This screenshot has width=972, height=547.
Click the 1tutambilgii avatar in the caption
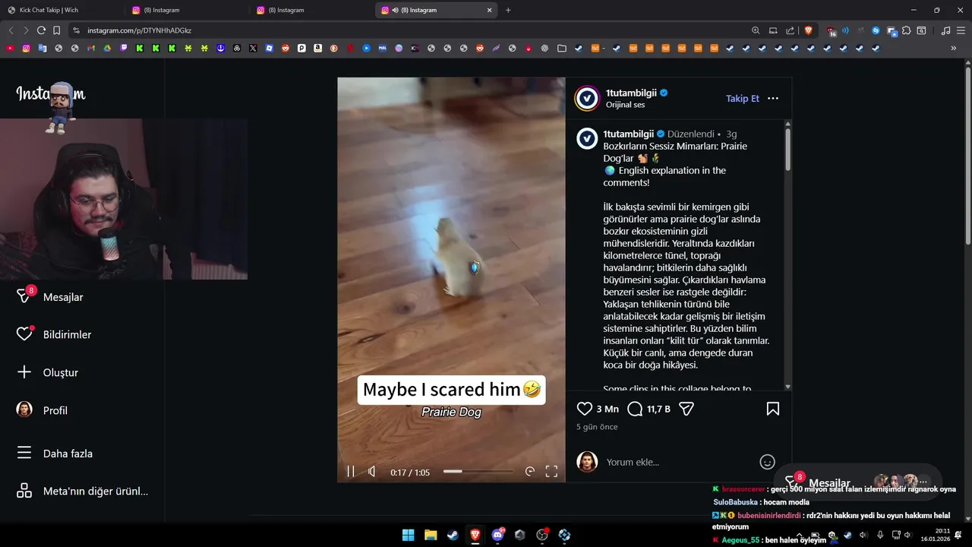click(x=587, y=138)
